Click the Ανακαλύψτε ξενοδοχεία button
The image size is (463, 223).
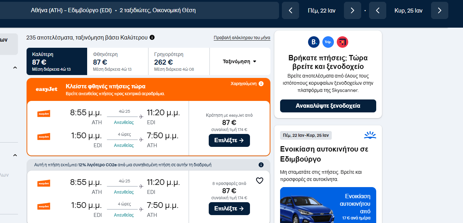coord(328,106)
